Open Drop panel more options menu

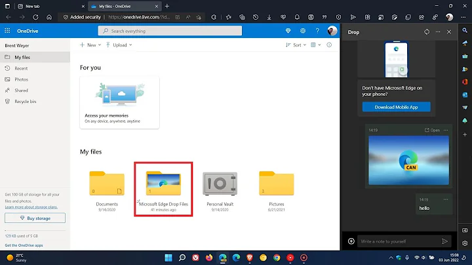(x=438, y=32)
